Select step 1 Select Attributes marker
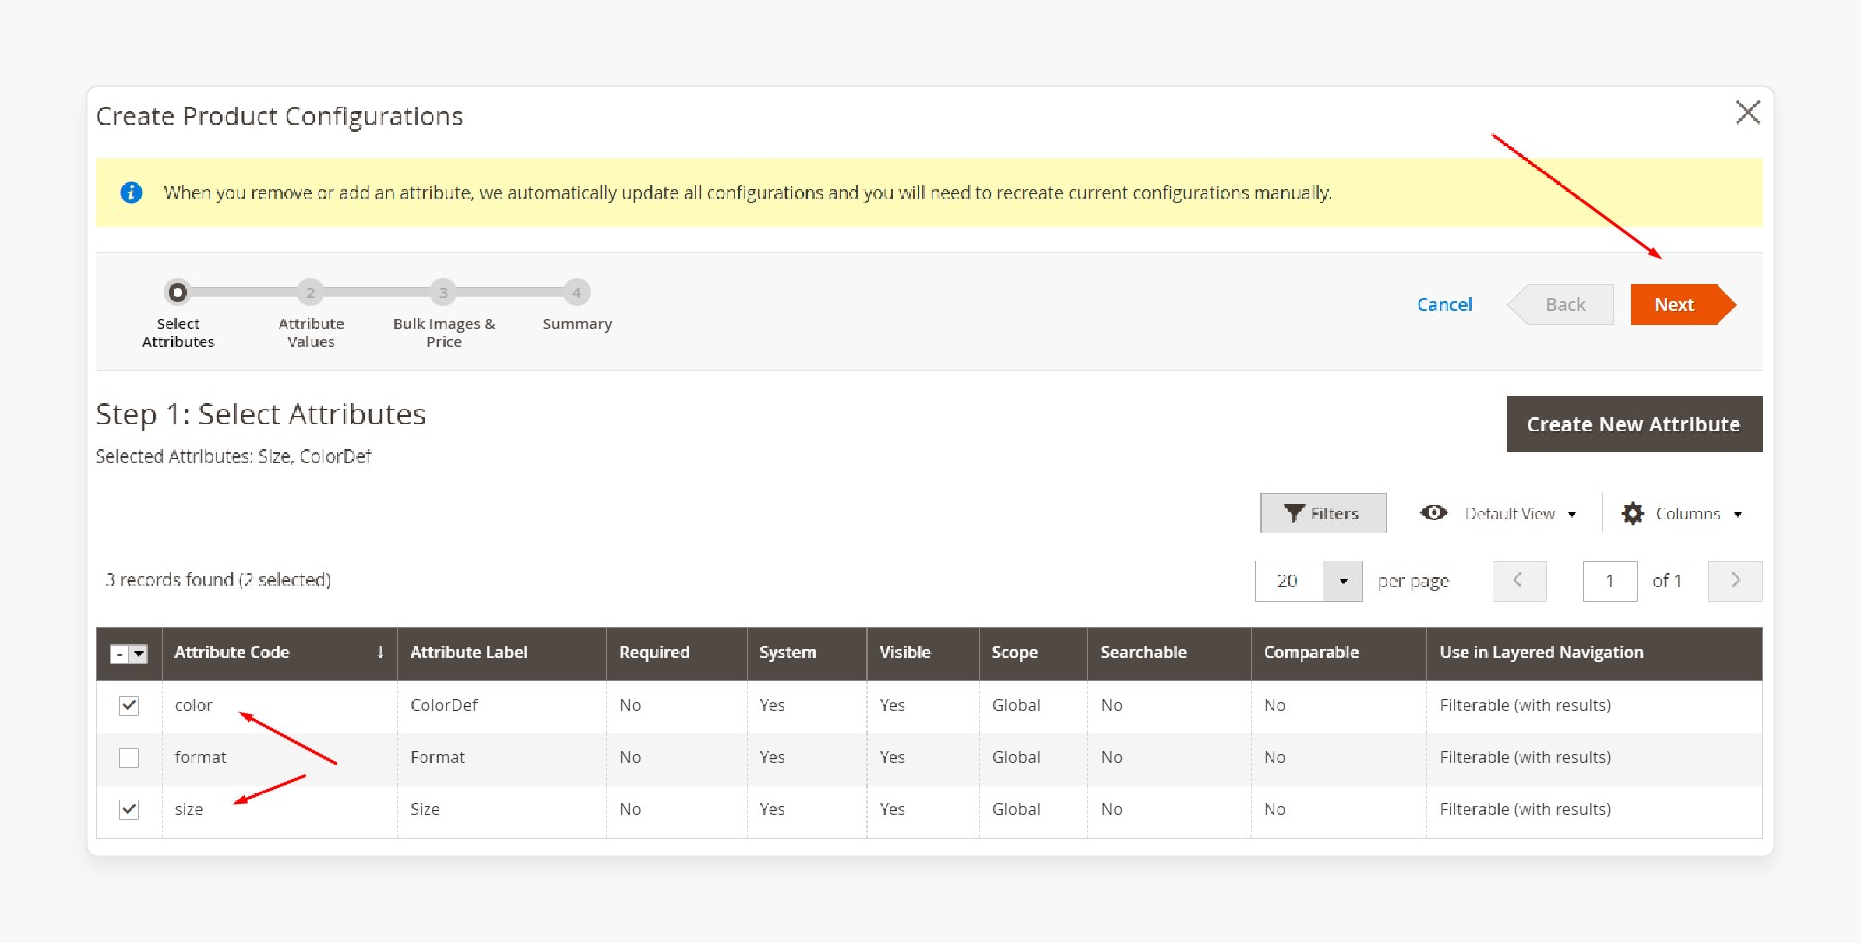 (x=178, y=293)
